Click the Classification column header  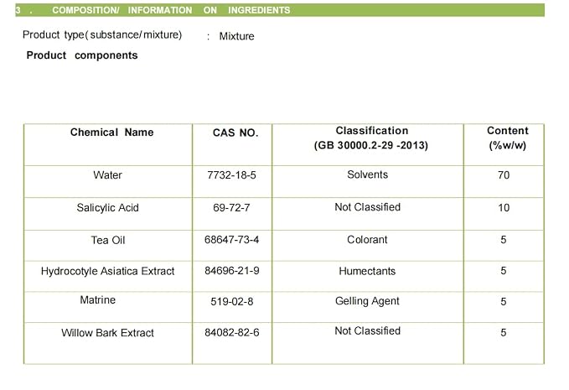click(x=371, y=138)
